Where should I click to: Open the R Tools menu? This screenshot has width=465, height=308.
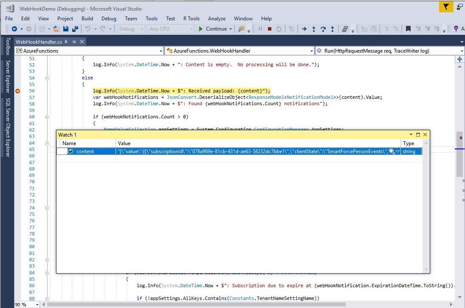191,18
